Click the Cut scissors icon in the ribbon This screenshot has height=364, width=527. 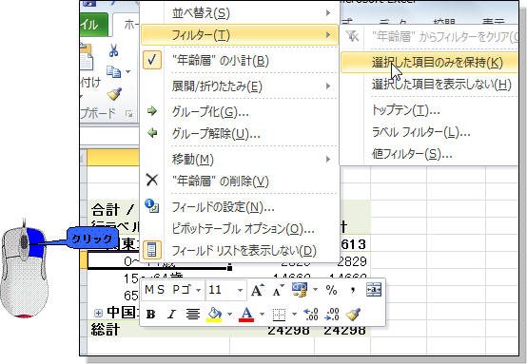click(113, 50)
